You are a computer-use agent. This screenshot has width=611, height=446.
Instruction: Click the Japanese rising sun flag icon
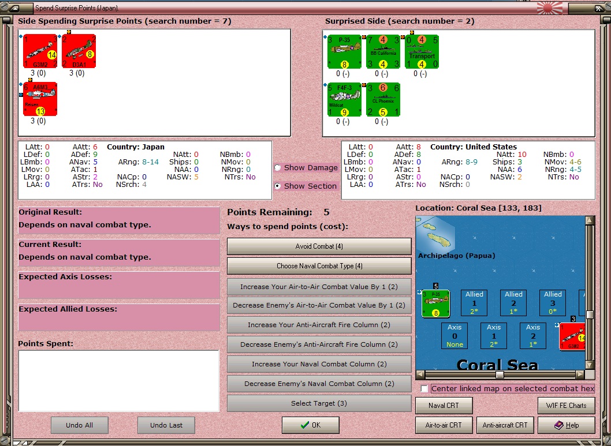549,8
